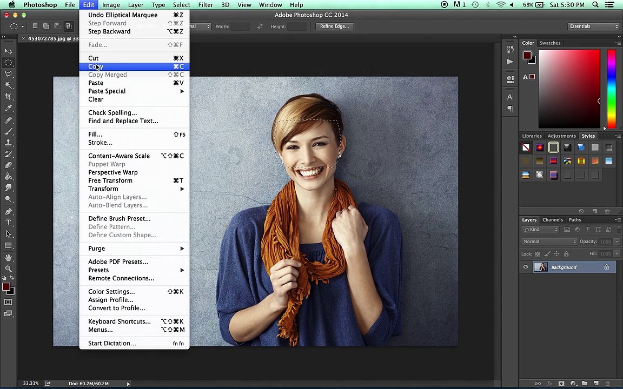The height and width of the screenshot is (389, 623).
Task: Open the Filter menu
Action: pos(206,5)
